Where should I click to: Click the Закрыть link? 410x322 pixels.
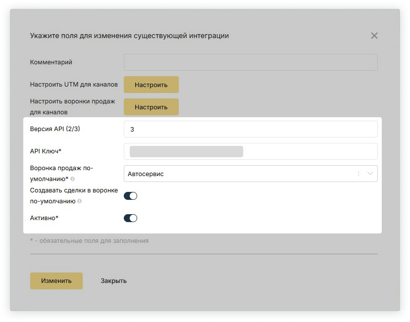[x=113, y=280]
